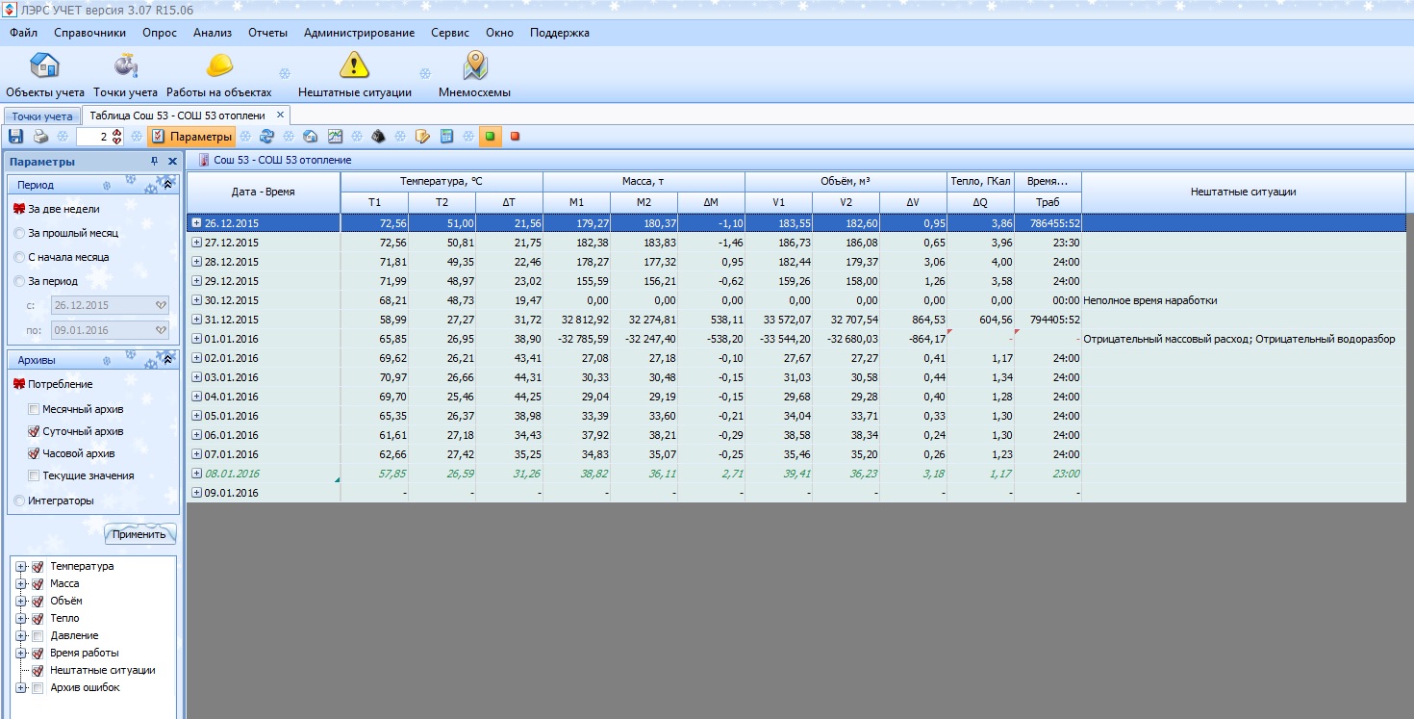Print the table with the printer icon
This screenshot has width=1414, height=719.
click(x=40, y=137)
